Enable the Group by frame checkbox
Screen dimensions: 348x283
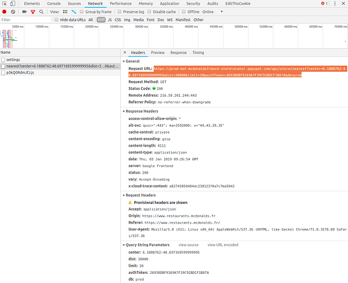(x=82, y=11)
